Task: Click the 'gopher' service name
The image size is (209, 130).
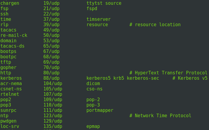Action: point(8,68)
